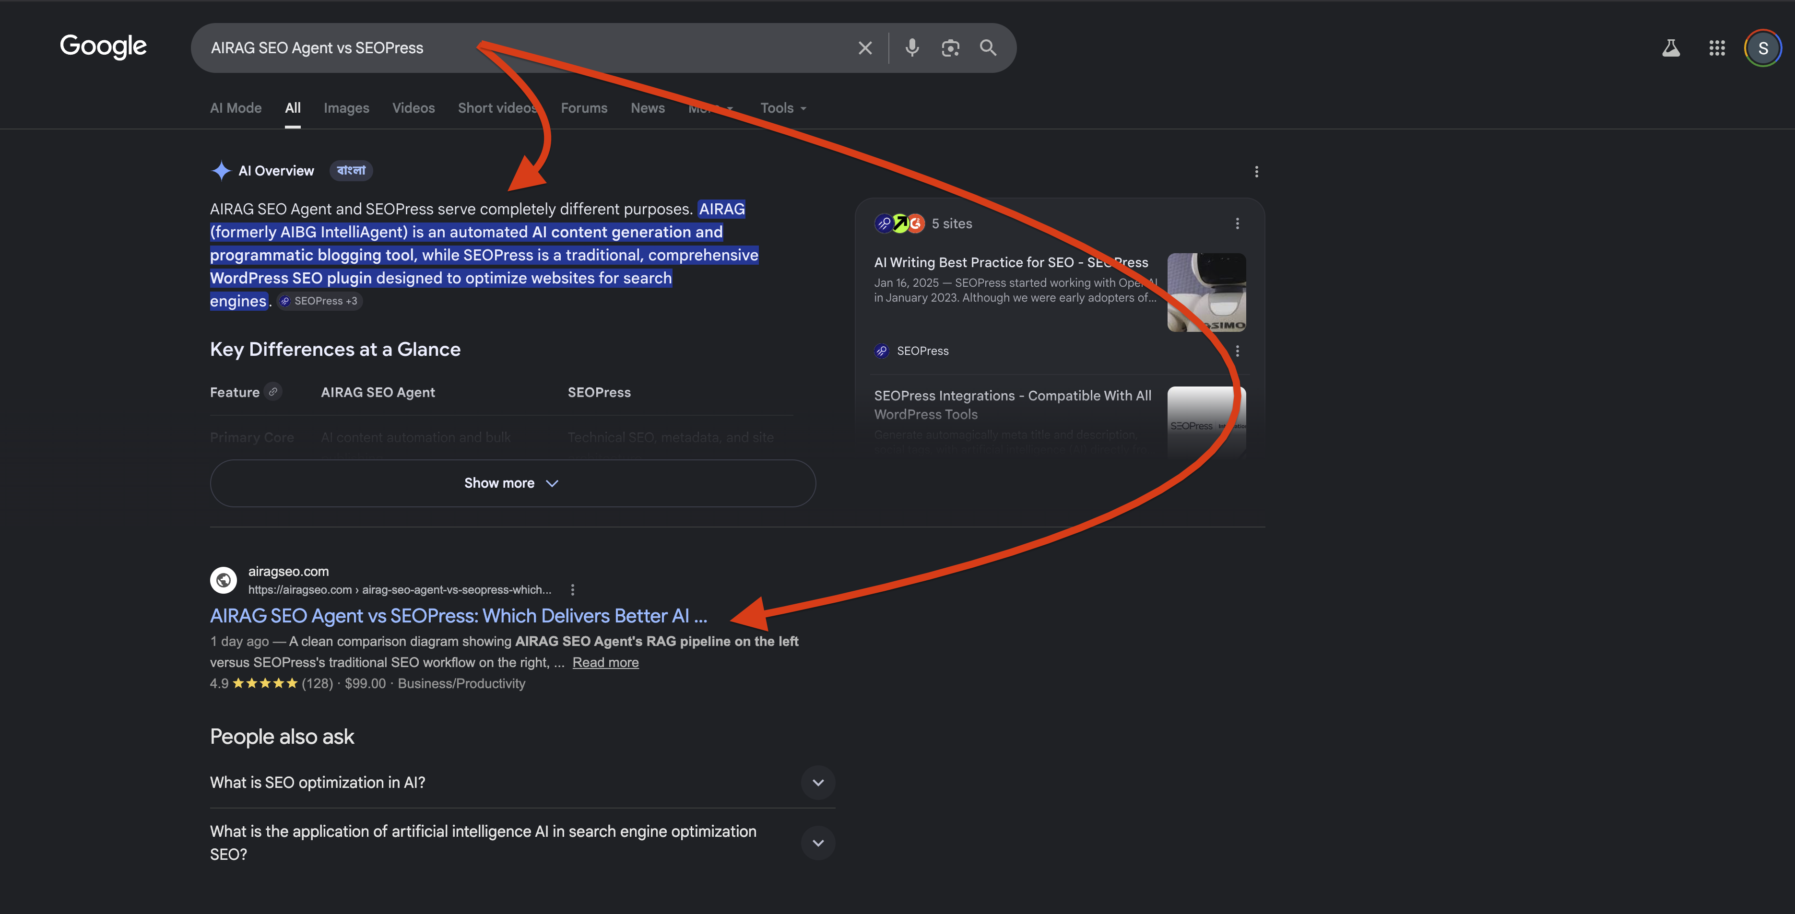The width and height of the screenshot is (1795, 914).
Task: Open options menu for SEOPress source row
Action: pyautogui.click(x=1238, y=351)
